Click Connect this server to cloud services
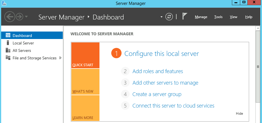 click(x=173, y=106)
